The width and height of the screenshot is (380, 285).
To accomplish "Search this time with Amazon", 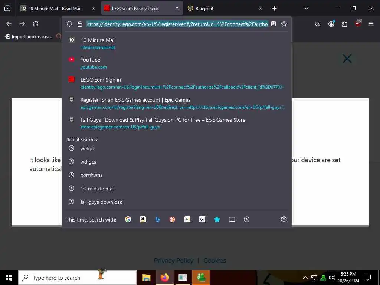I will pos(143,219).
